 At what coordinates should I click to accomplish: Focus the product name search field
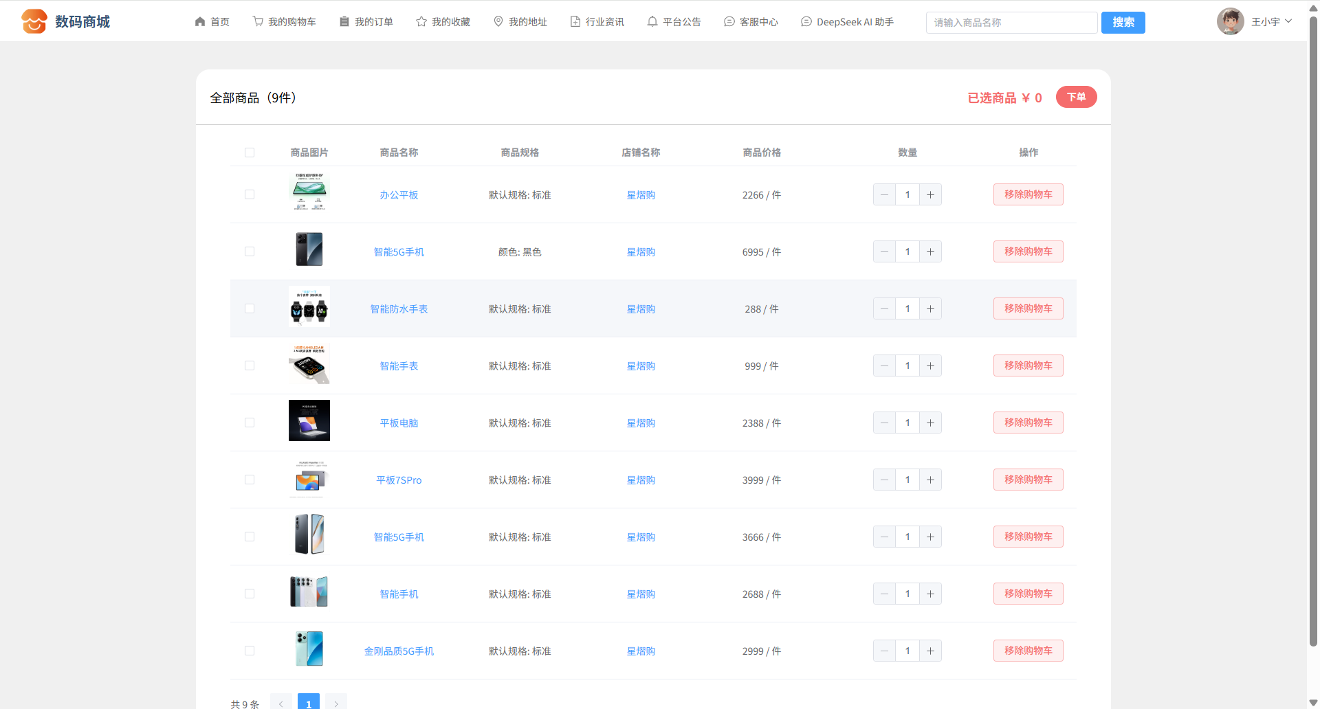1011,23
